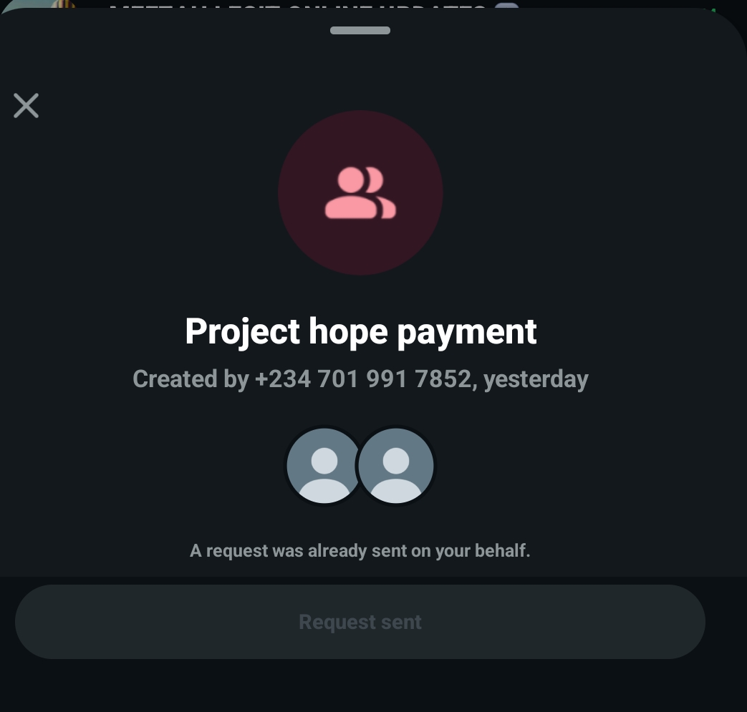The height and width of the screenshot is (712, 747).
Task: Tap the request already sent notice text
Action: 360,551
